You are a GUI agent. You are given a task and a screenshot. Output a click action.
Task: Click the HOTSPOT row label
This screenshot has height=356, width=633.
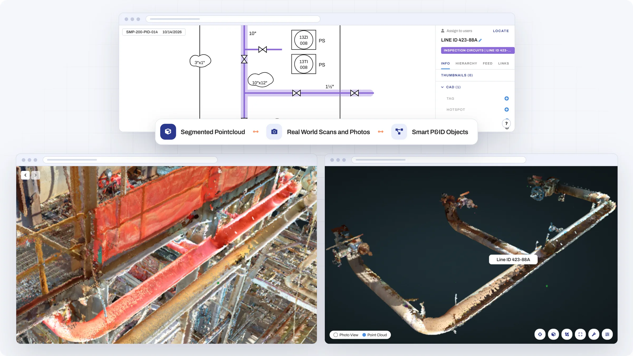pos(455,110)
